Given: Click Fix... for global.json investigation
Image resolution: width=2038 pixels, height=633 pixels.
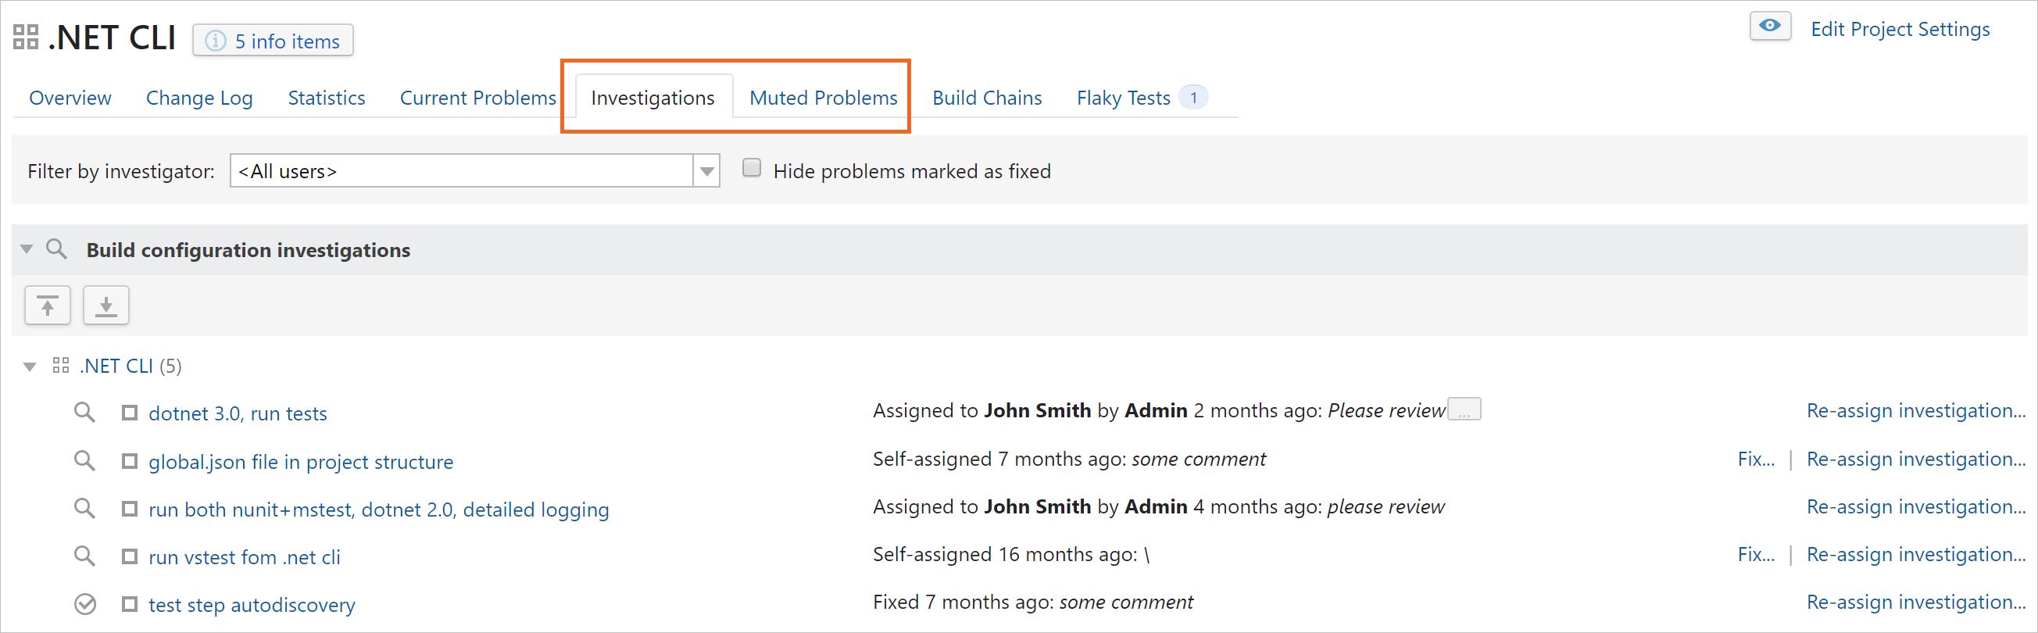Looking at the screenshot, I should tap(1756, 460).
